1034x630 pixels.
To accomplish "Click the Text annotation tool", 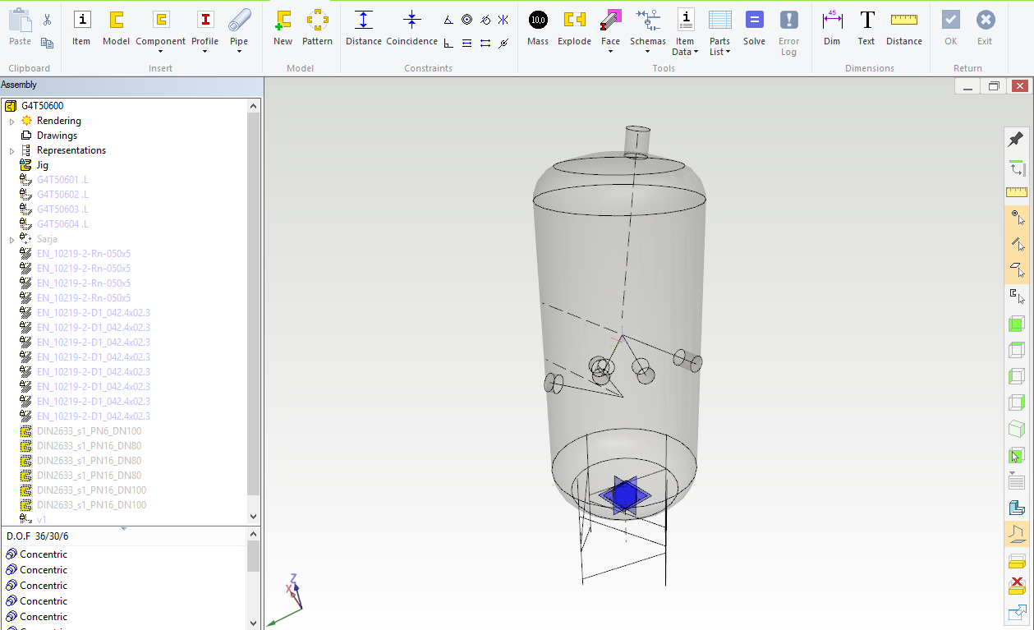I will (866, 27).
